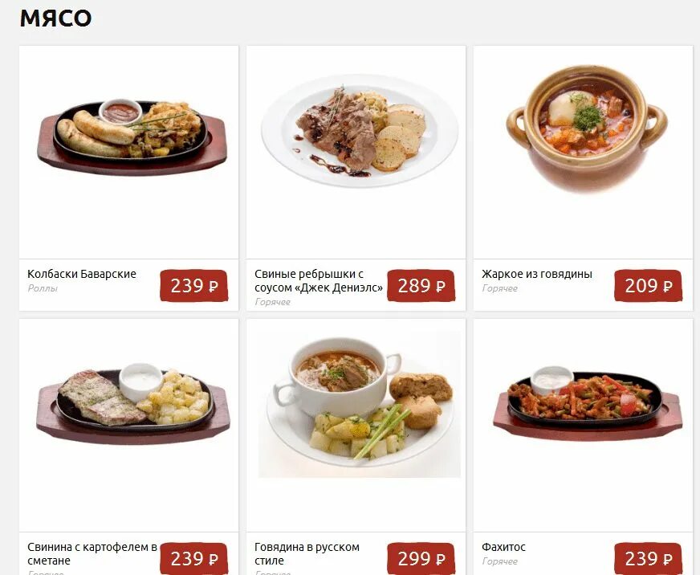
Task: Open the Говядина в русском стиле title
Action: click(x=307, y=553)
